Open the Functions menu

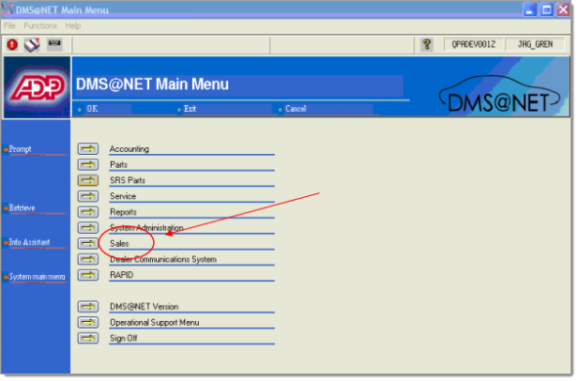pyautogui.click(x=40, y=26)
